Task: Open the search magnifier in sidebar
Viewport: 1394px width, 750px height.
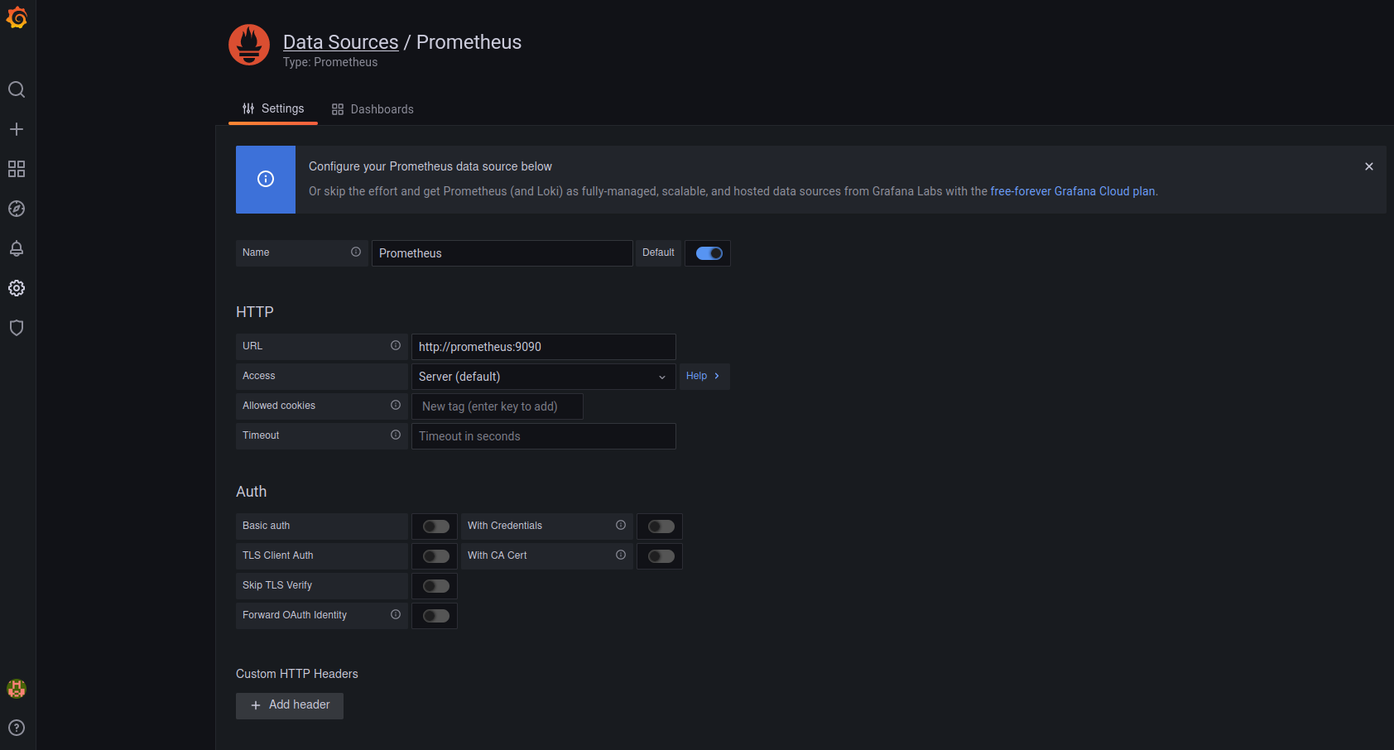Action: coord(17,89)
